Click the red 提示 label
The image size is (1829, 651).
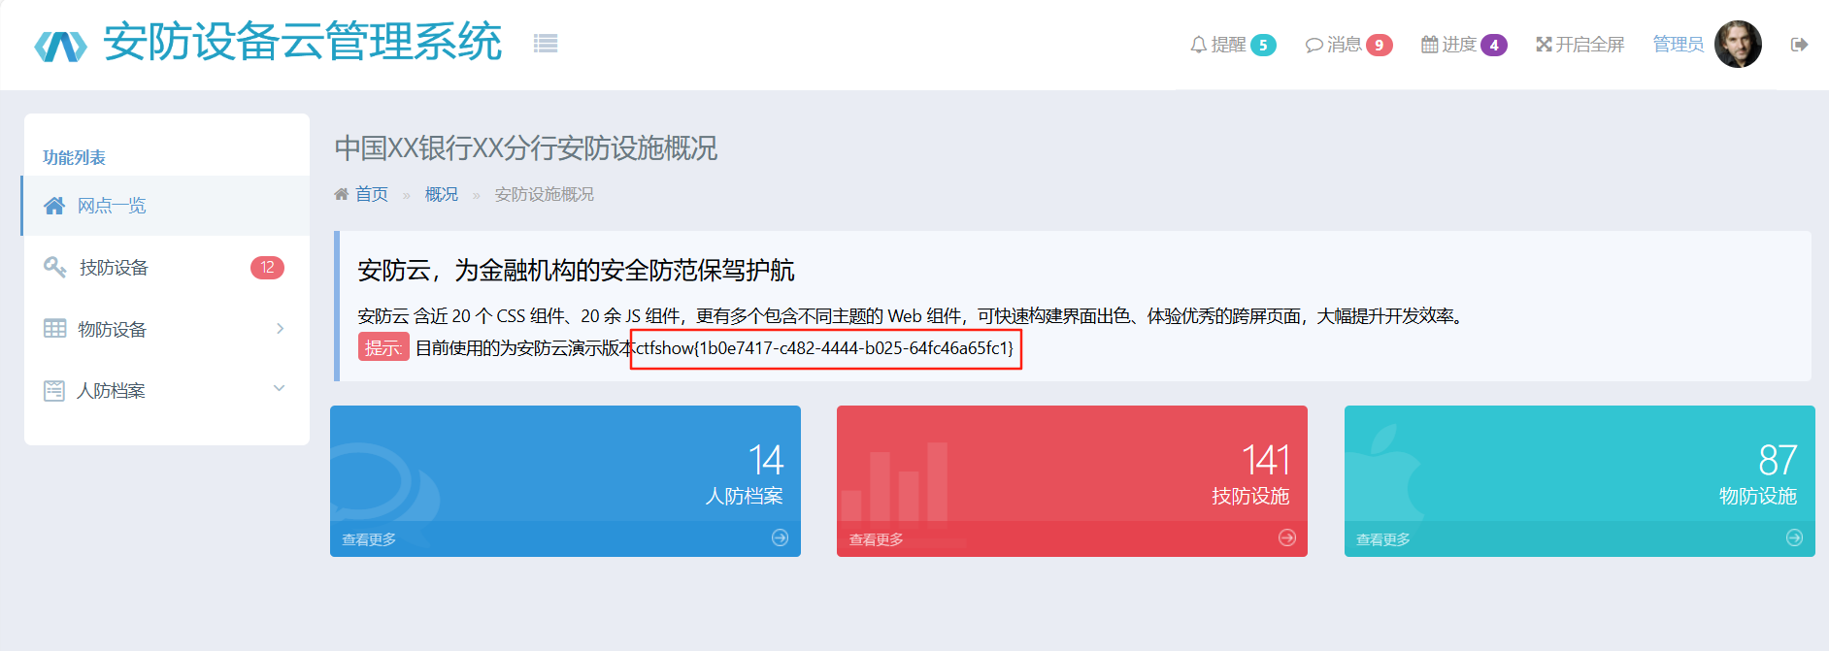(x=383, y=347)
